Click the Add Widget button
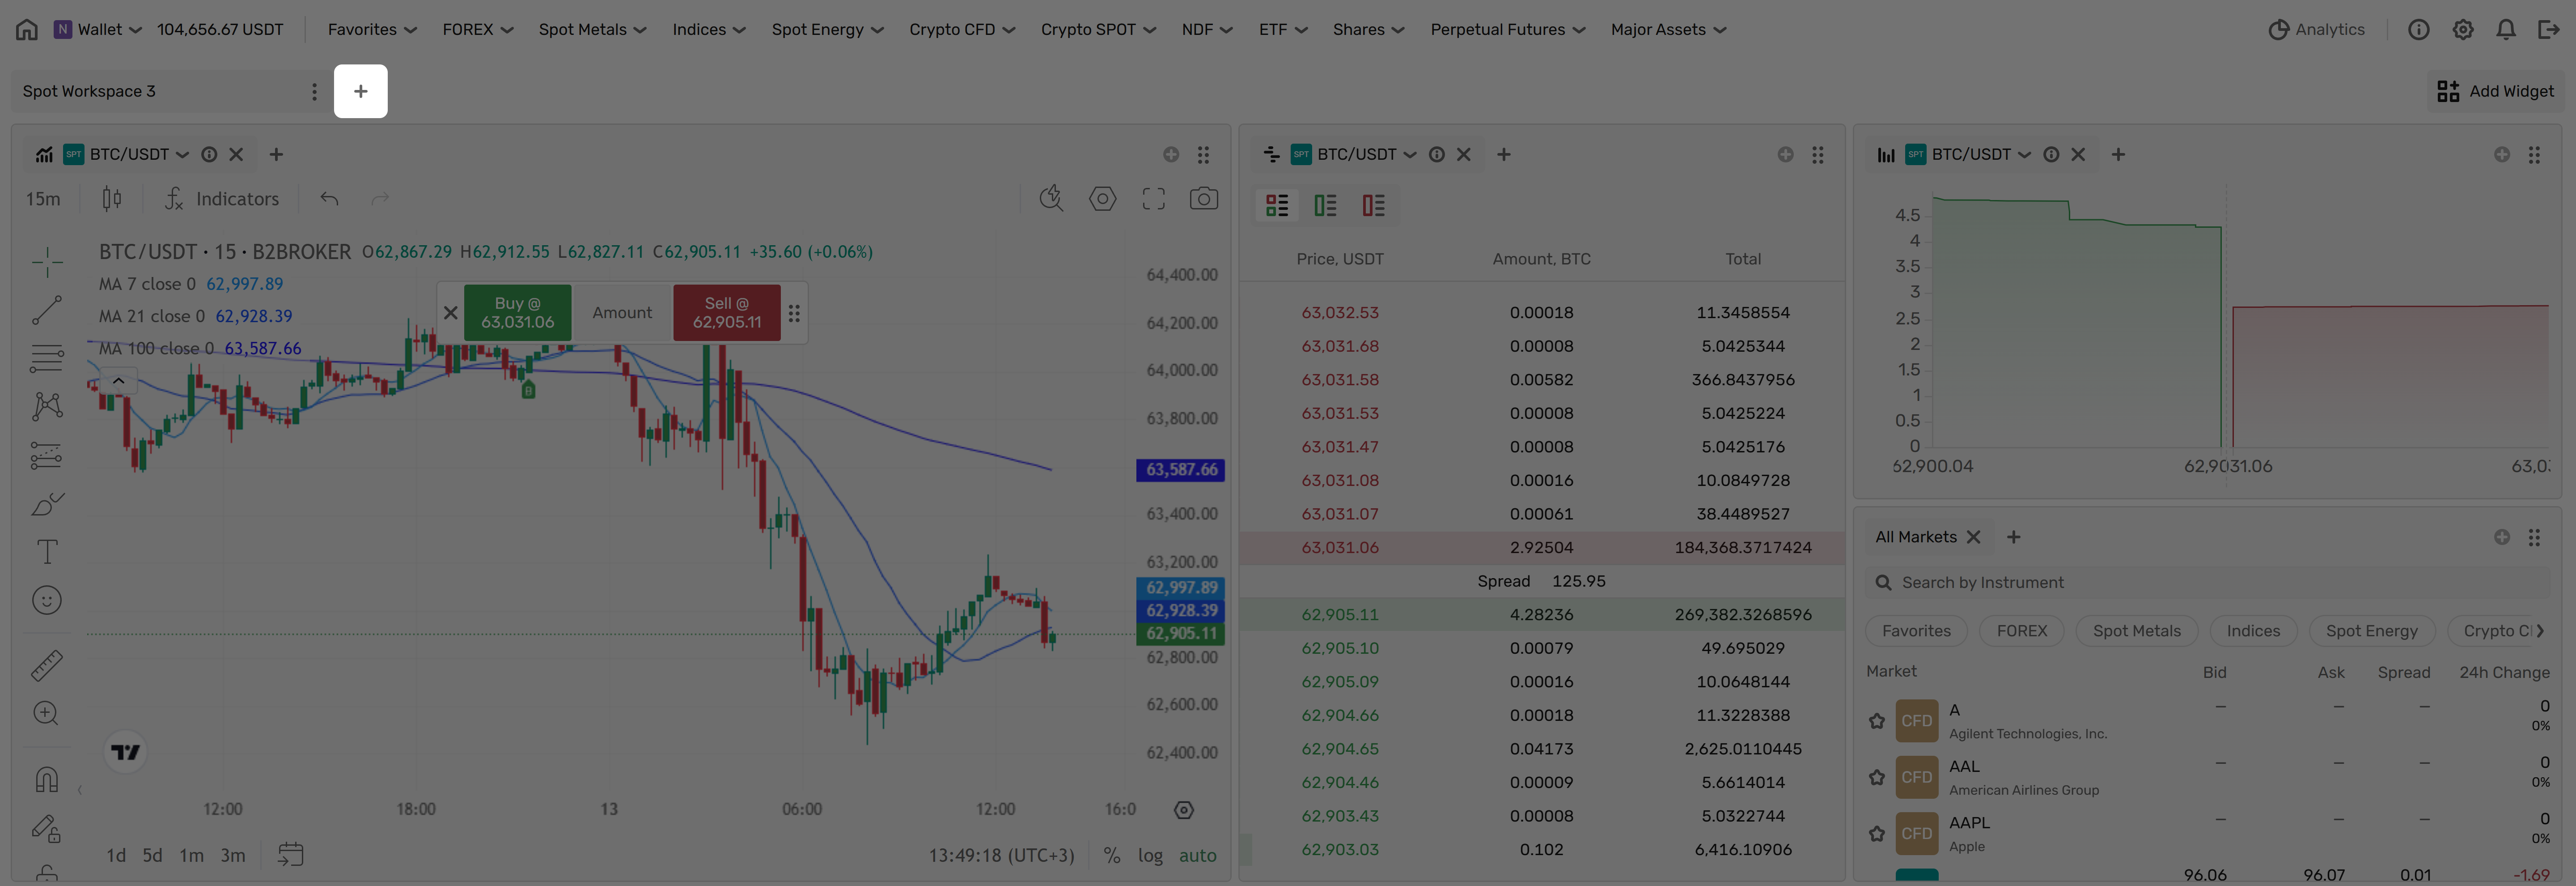Screen dimensions: 2576x886 coord(2495,91)
